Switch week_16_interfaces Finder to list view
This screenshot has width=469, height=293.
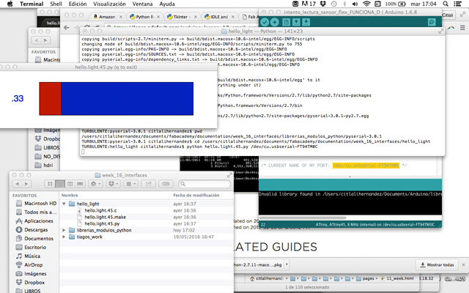60,184
